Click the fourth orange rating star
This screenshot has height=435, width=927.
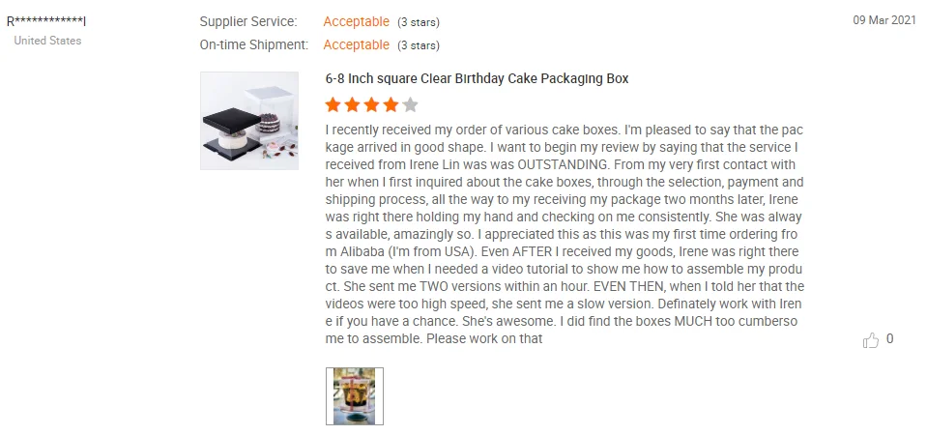point(391,104)
